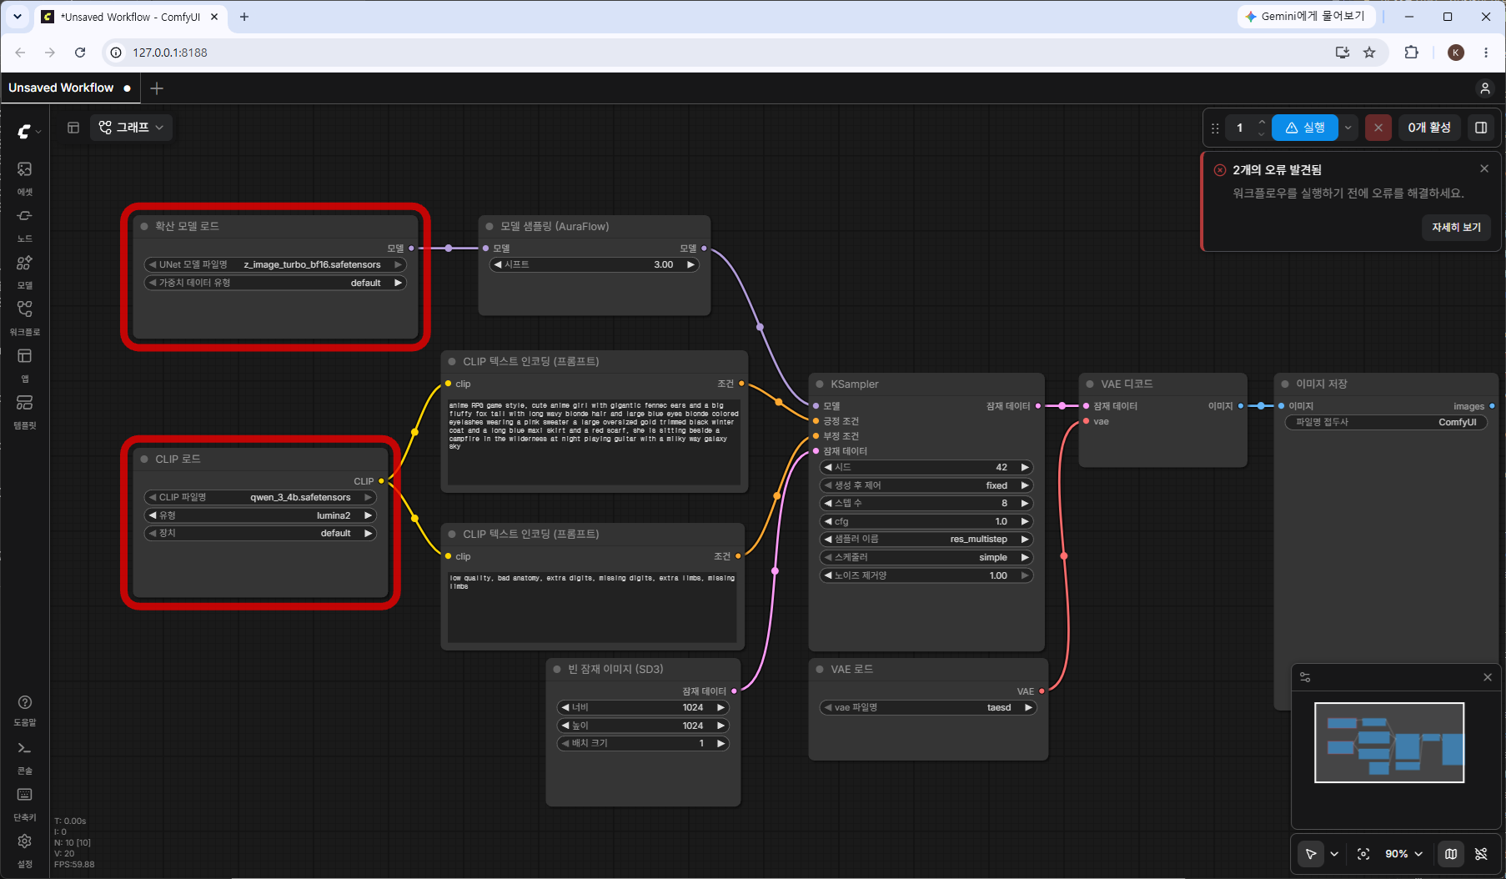This screenshot has width=1506, height=879.
Task: Toggle the right side panel button
Action: [x=1481, y=128]
